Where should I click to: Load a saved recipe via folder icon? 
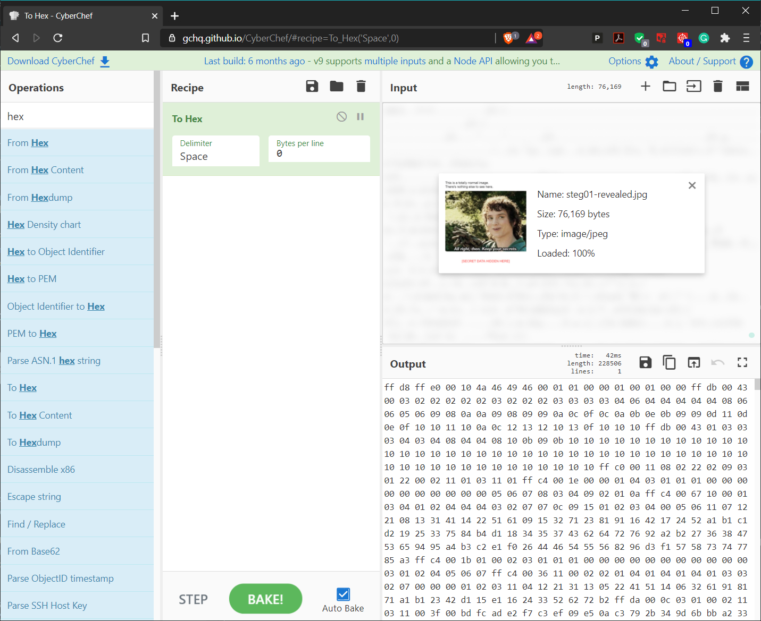click(337, 87)
